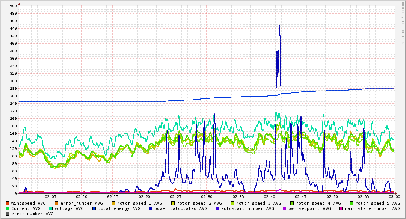This screenshot has width=406, height=219.
Task: Select the 'pwm_setpoint AVG' legend label
Action: pos(310,208)
